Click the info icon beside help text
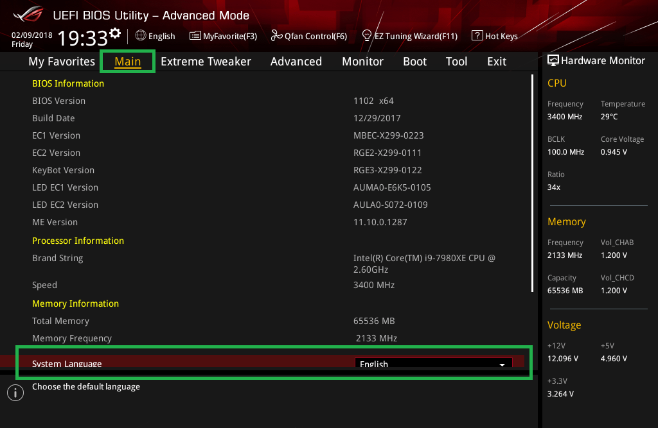658x428 pixels. coord(15,393)
